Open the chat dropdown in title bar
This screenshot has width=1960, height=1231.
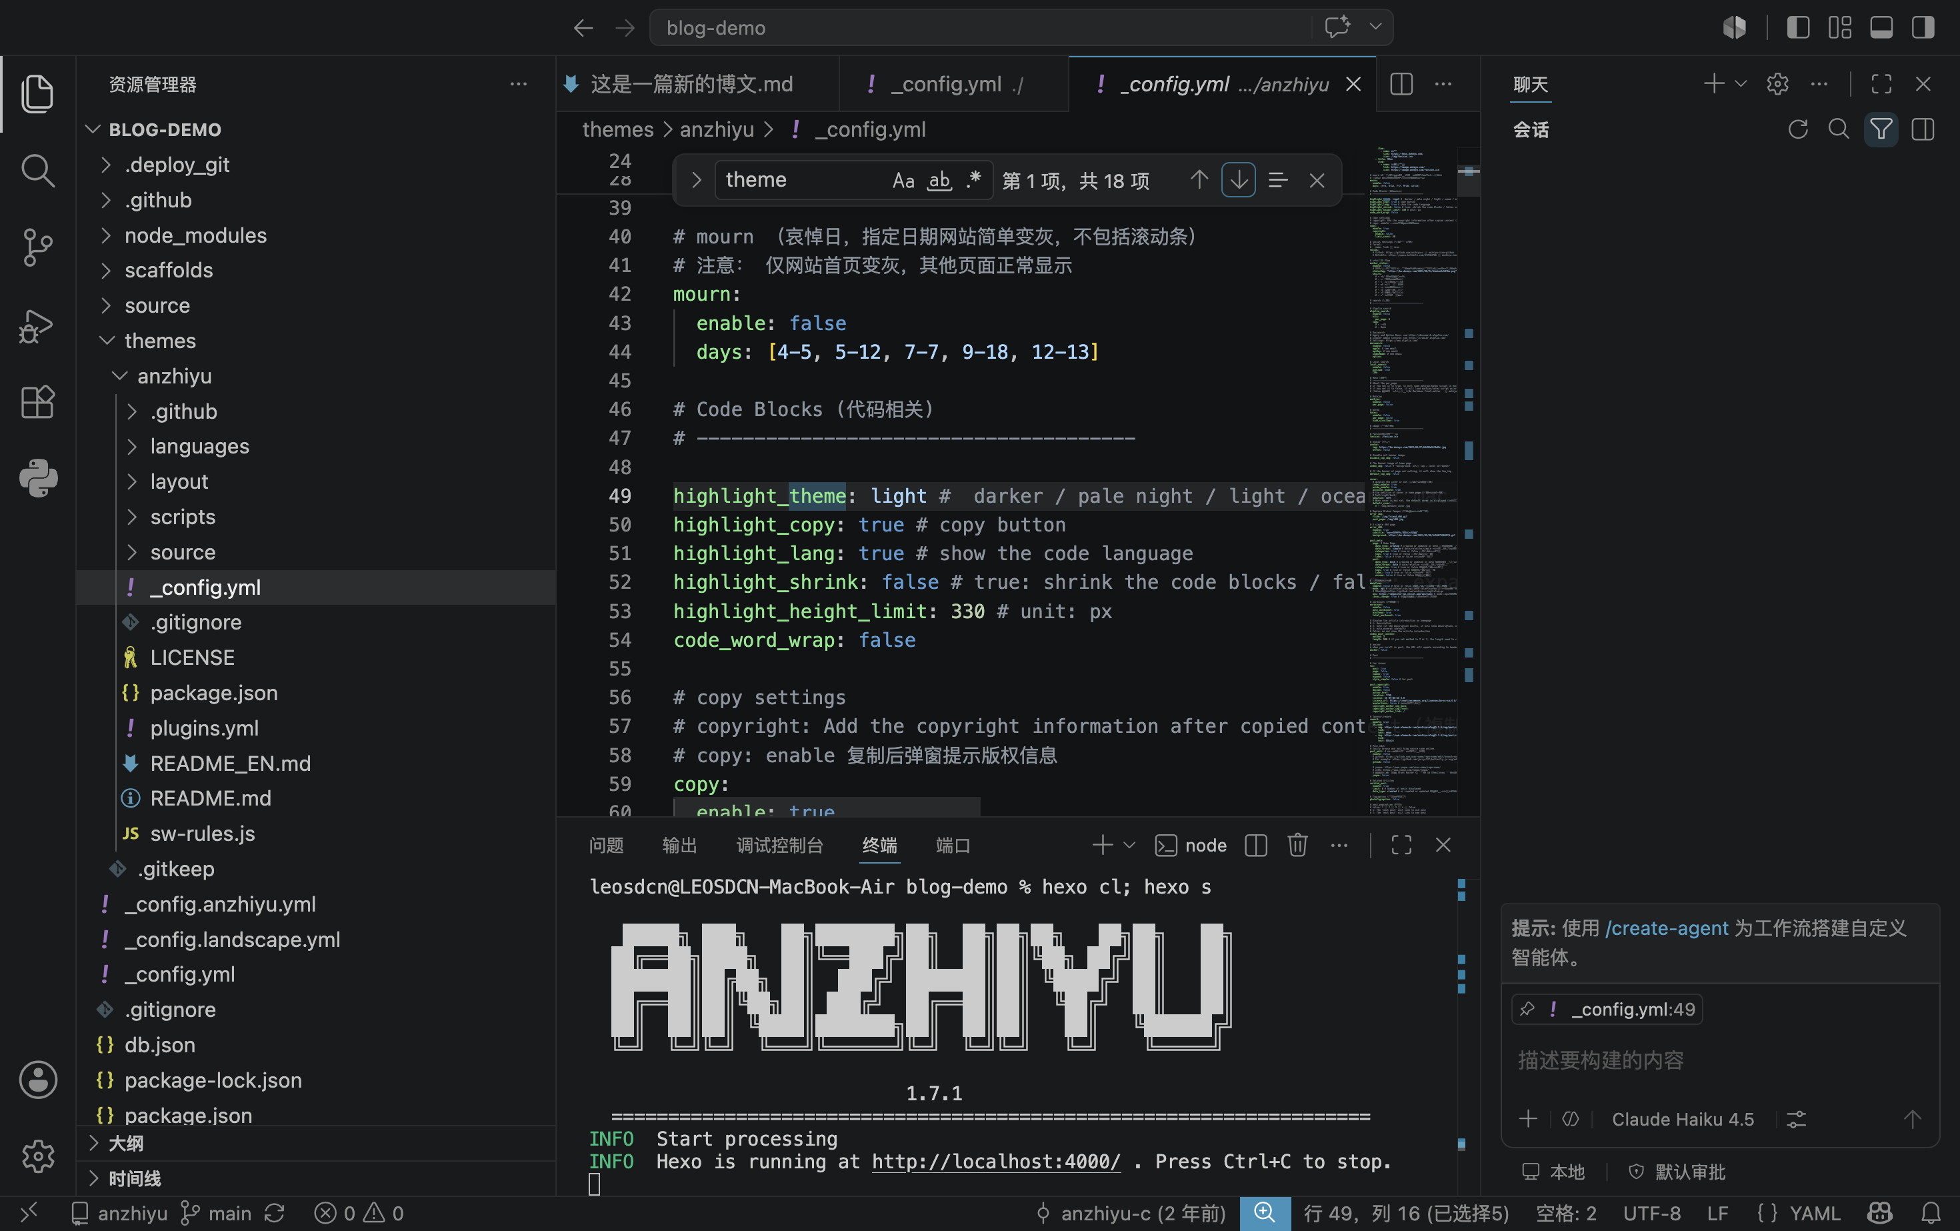coord(1375,27)
